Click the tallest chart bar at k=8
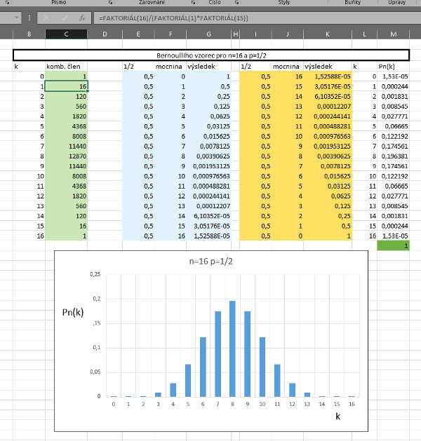Image resolution: width=421 pixels, height=441 pixels. (x=232, y=348)
